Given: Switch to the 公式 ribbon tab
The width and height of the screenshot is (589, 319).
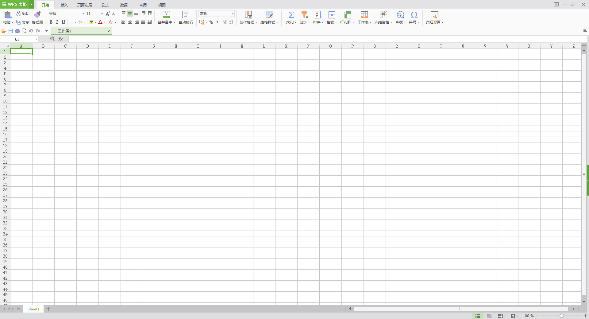Looking at the screenshot, I should click(105, 5).
